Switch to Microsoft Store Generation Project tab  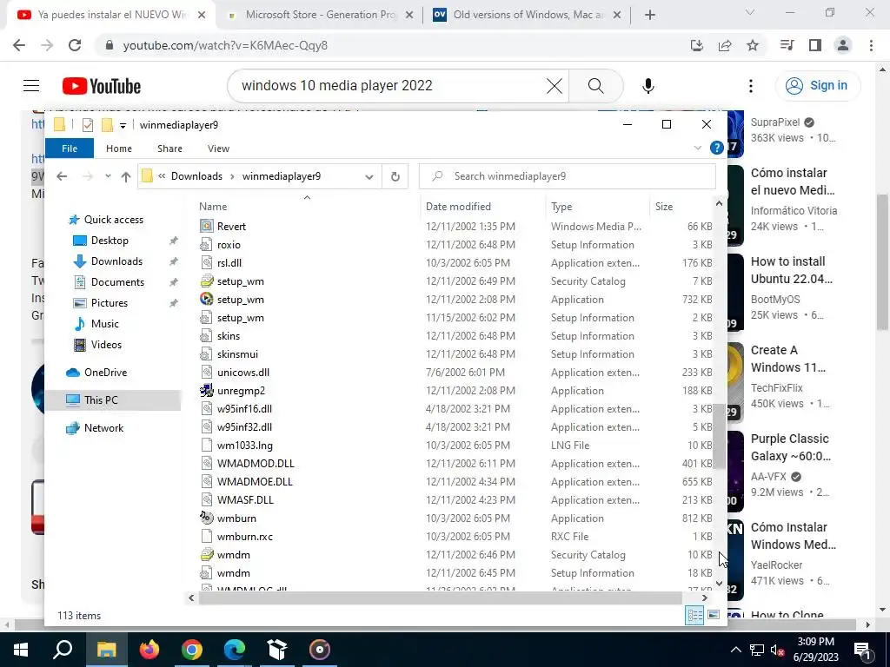click(321, 15)
